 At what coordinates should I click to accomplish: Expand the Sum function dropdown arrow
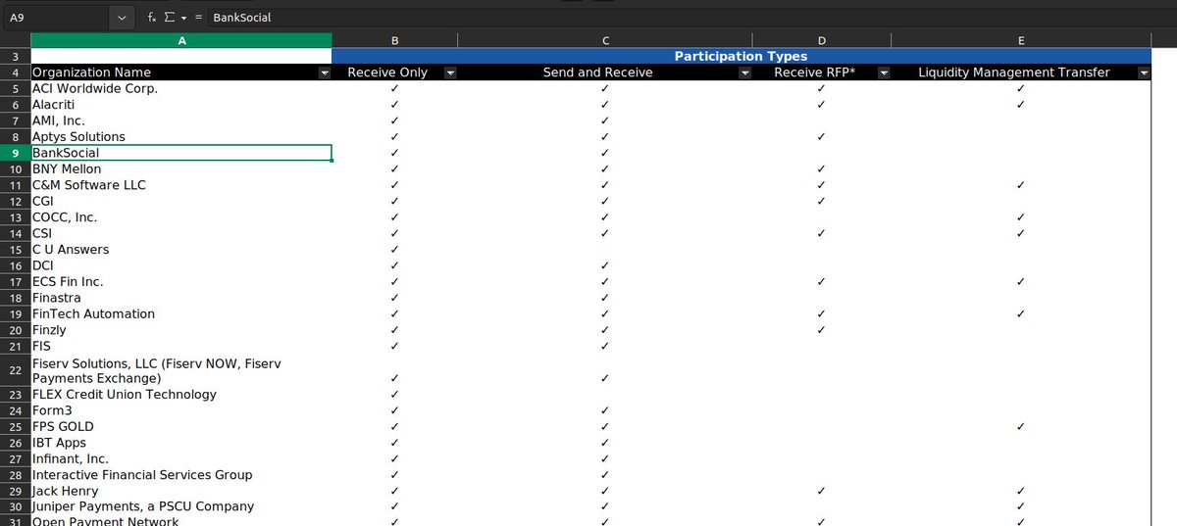point(182,18)
